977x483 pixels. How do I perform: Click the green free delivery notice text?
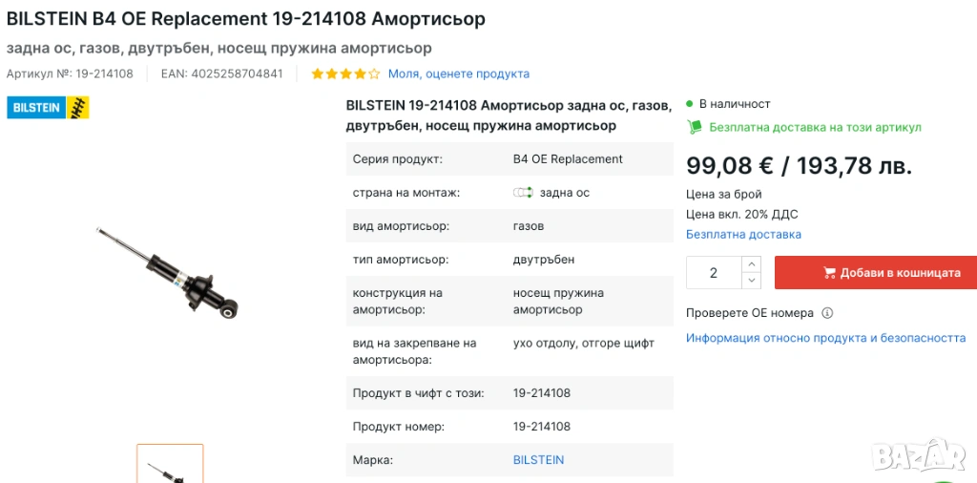click(815, 127)
